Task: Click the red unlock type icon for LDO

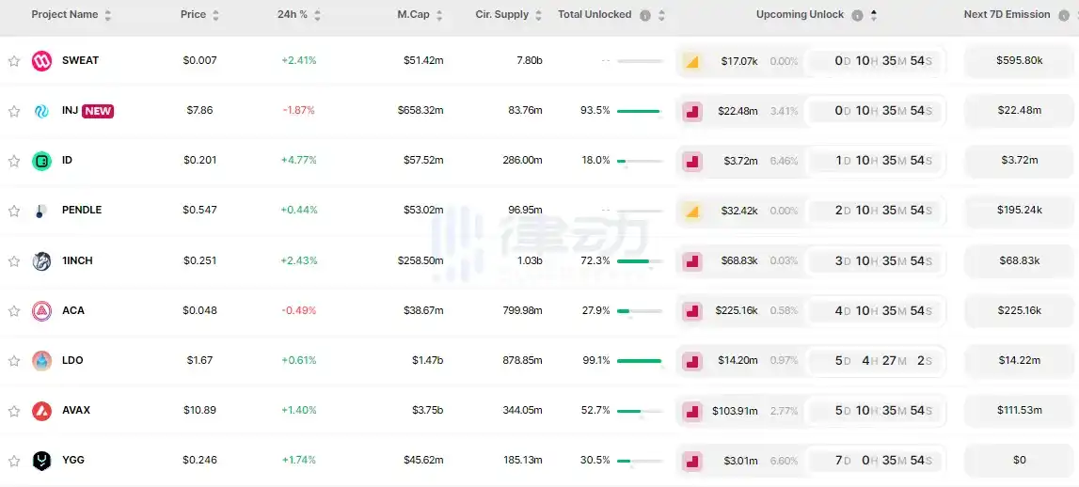Action: (691, 361)
